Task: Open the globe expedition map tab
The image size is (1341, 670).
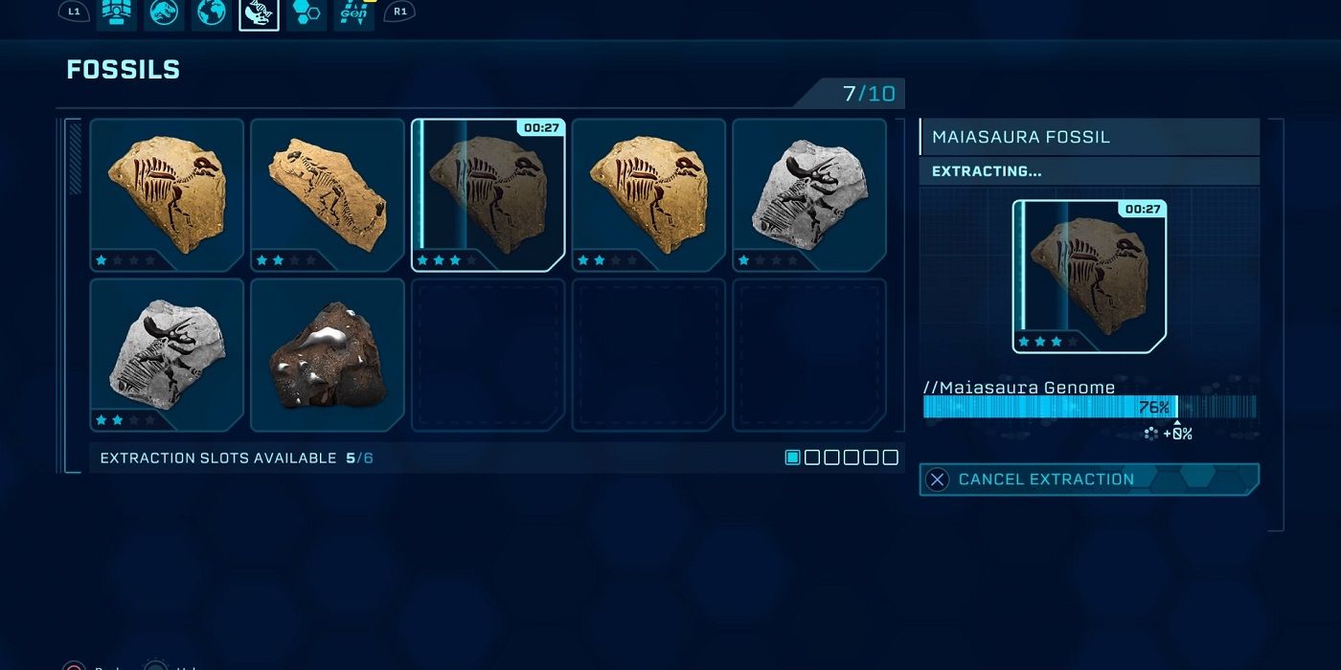Action: point(212,13)
